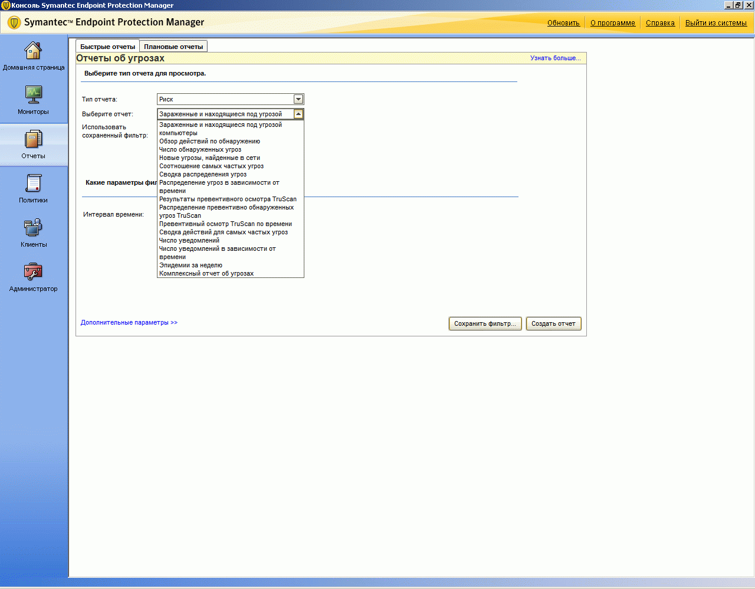Choose Новые угрозы, найденные в сети
755x589 pixels.
(231, 158)
